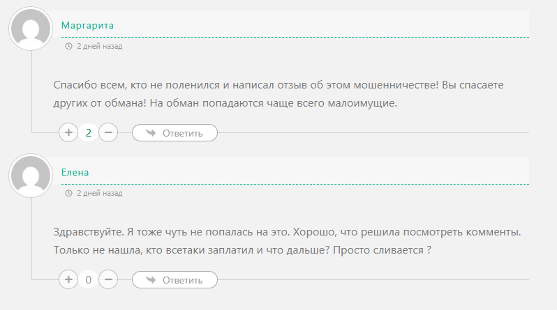Click the reply arrow icon under Елена's comment
The height and width of the screenshot is (310, 557).
point(150,280)
